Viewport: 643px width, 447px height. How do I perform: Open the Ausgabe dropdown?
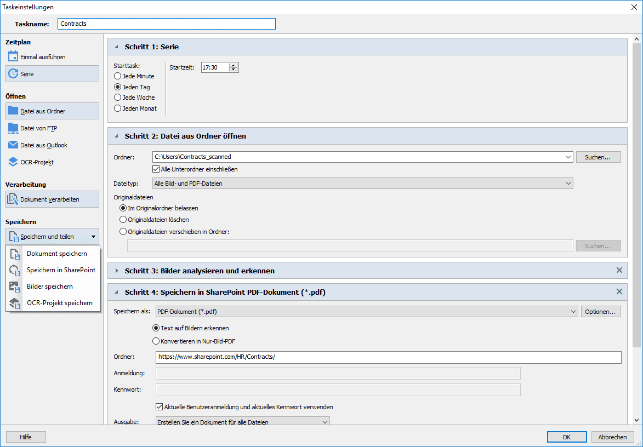242,422
